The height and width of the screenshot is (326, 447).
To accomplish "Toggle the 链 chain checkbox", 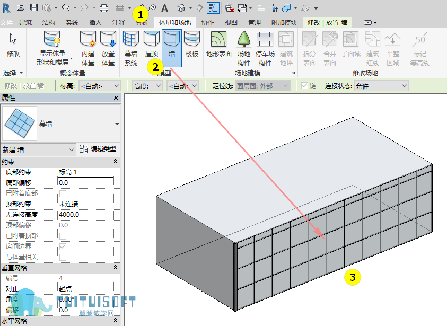I will [304, 86].
